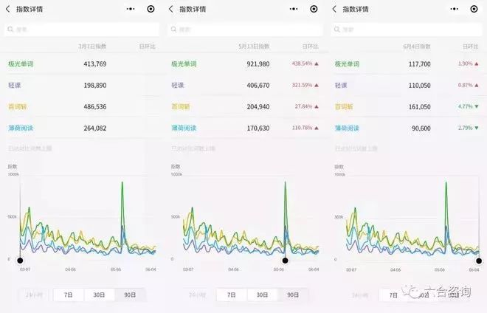Select the 30日 range in middle panel
The height and width of the screenshot is (313, 487).
[262, 295]
